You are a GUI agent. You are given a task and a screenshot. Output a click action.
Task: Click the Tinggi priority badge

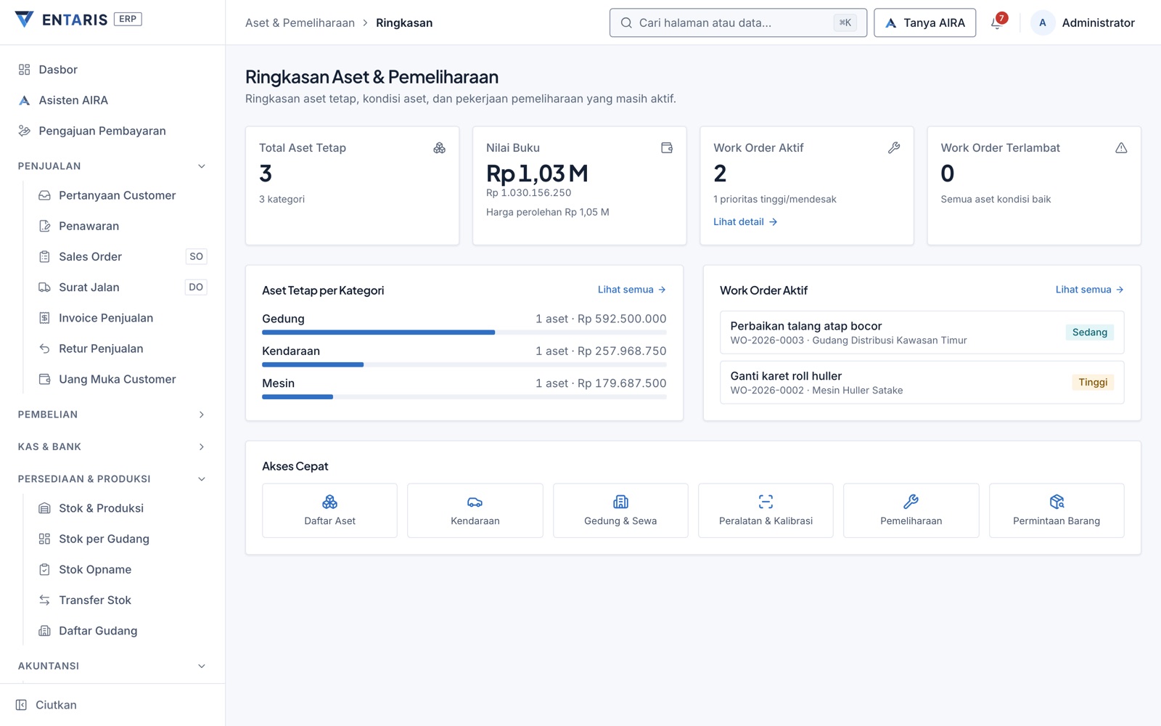click(x=1093, y=383)
